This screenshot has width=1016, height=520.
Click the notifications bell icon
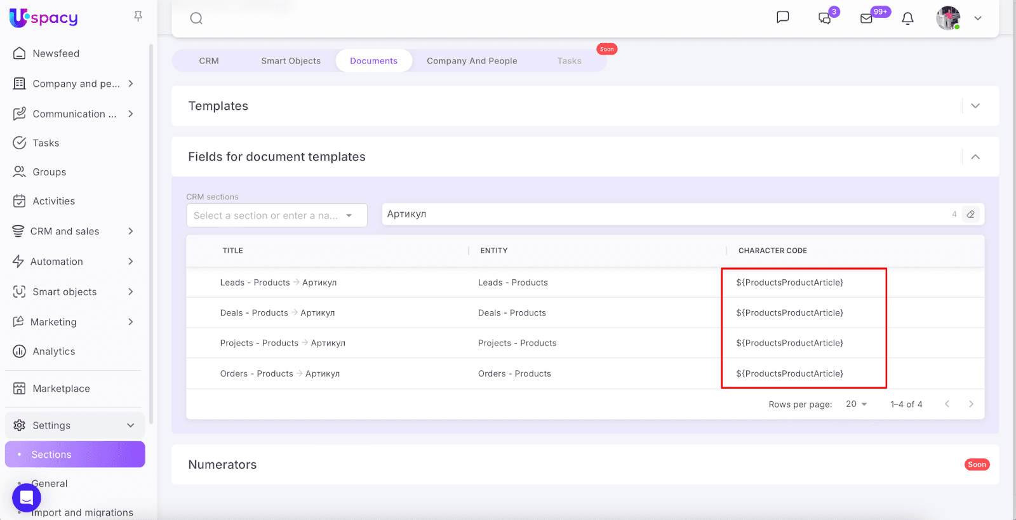907,18
